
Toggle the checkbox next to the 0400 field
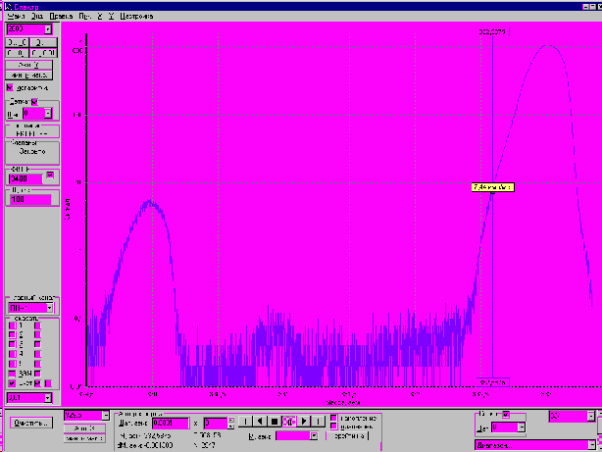(x=51, y=175)
